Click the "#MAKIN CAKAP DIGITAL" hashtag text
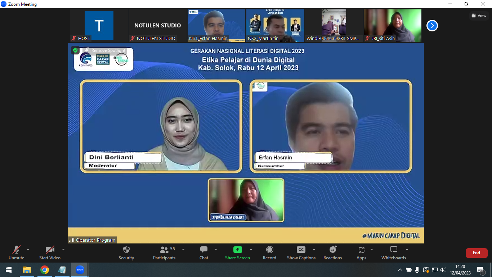 [x=391, y=236]
